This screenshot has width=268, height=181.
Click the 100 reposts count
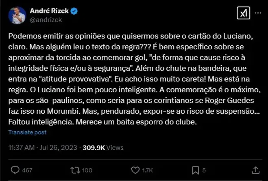point(87,170)
